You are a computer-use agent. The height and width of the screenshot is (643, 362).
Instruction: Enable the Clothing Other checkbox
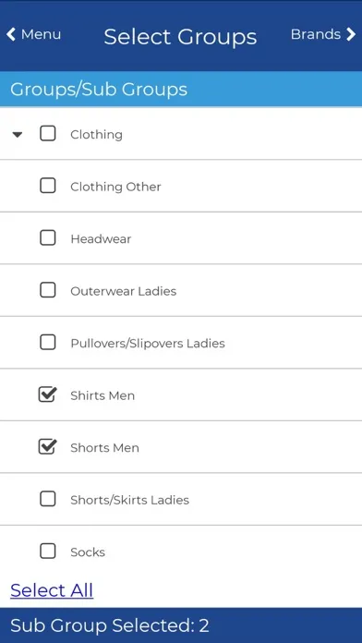point(47,186)
